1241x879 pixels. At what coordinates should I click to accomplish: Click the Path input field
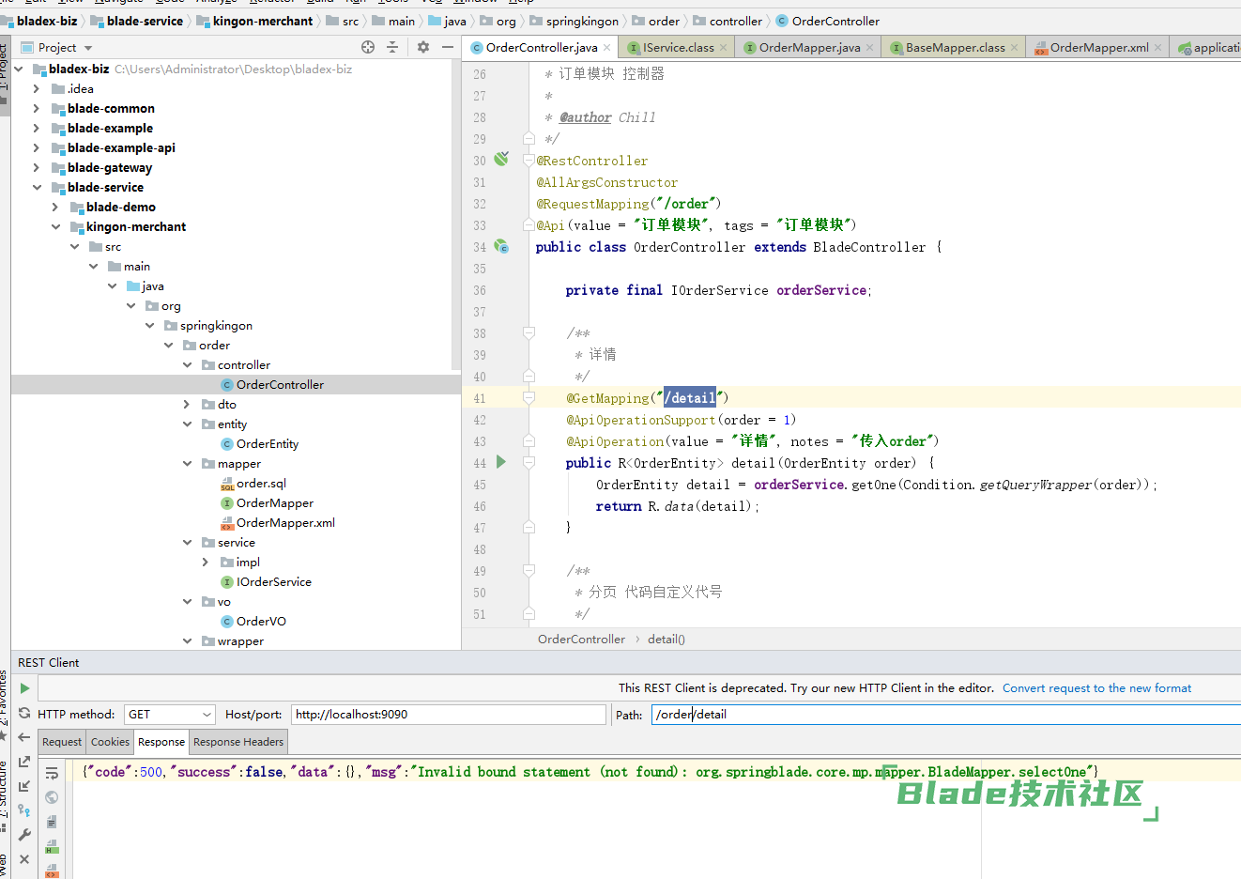click(x=946, y=715)
